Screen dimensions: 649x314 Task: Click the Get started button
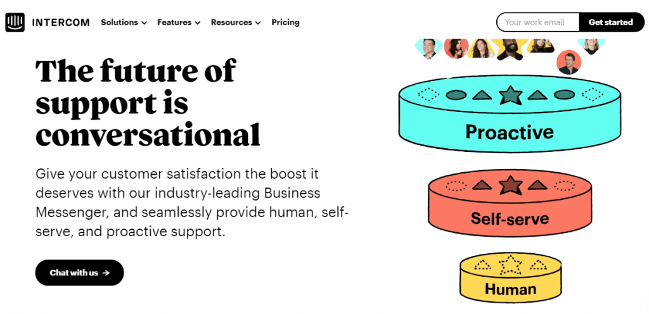coord(611,22)
